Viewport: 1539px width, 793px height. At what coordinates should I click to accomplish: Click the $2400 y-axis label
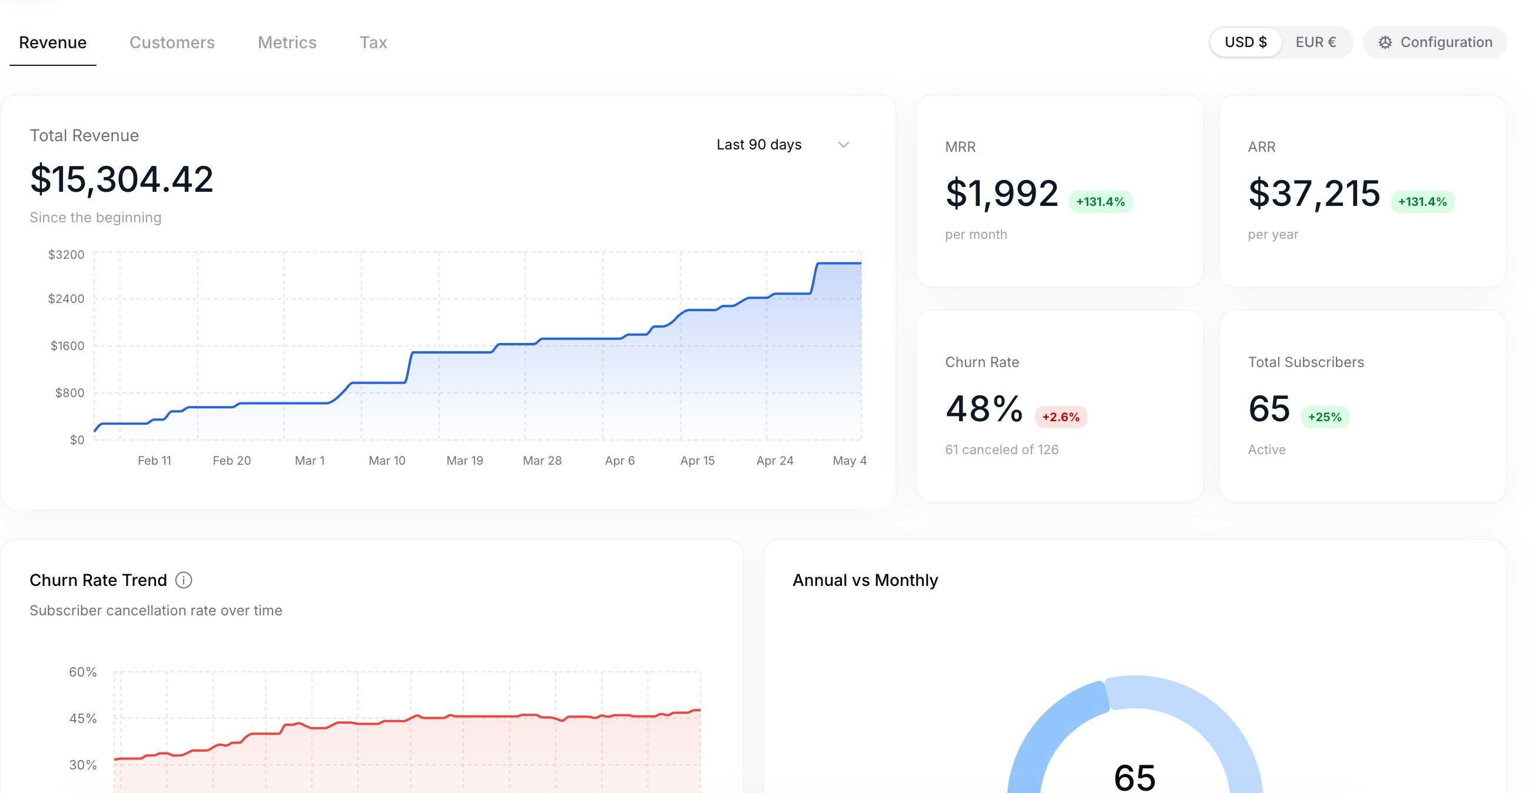[x=67, y=299]
